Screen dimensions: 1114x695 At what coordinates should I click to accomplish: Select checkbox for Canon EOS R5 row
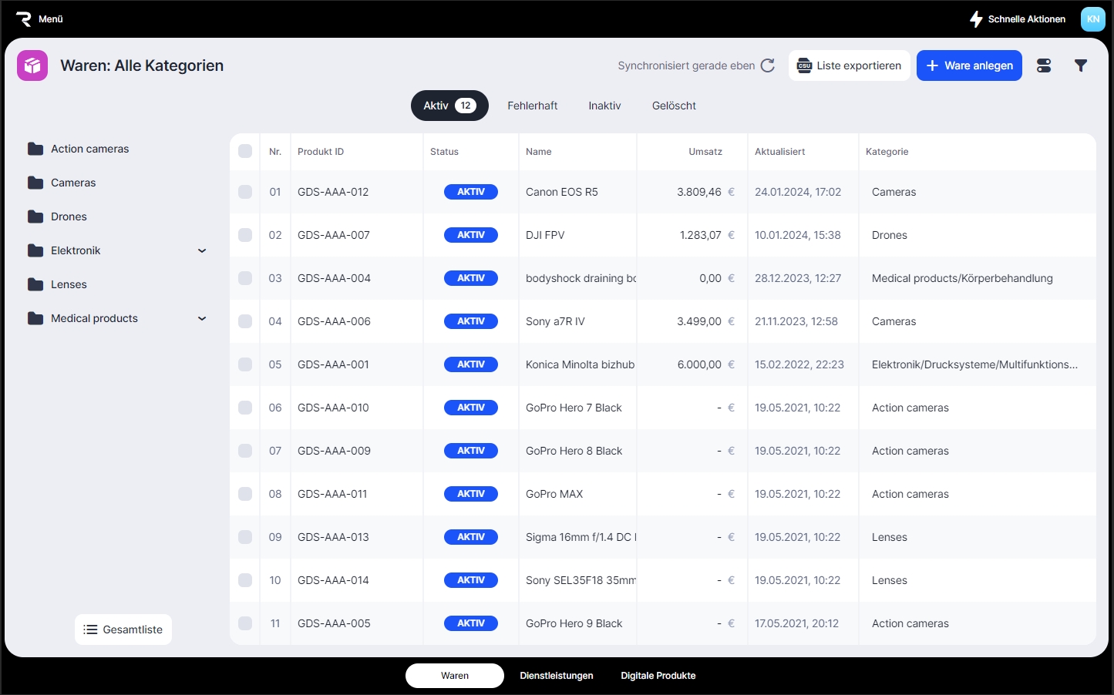[x=245, y=192]
